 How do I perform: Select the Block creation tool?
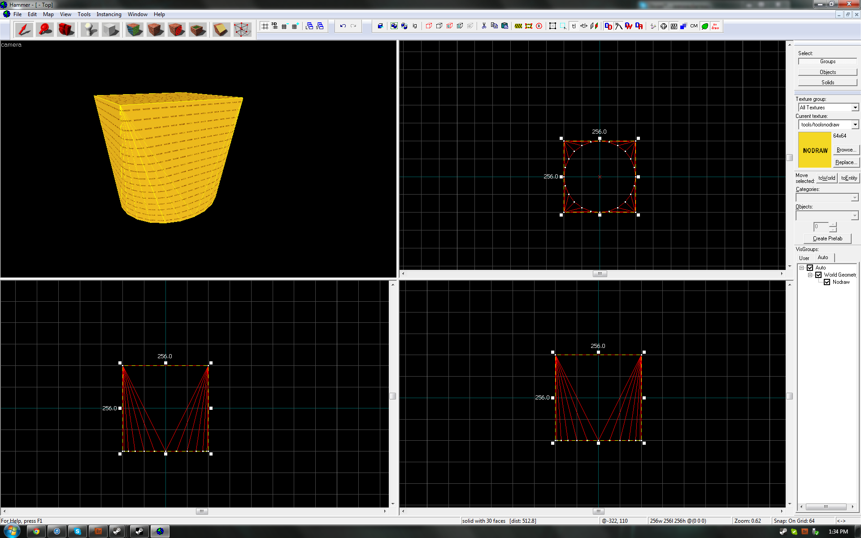pos(111,30)
